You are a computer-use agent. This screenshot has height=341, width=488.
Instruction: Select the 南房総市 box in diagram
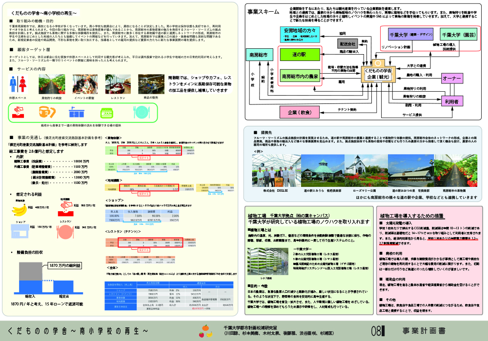pyautogui.click(x=259, y=54)
